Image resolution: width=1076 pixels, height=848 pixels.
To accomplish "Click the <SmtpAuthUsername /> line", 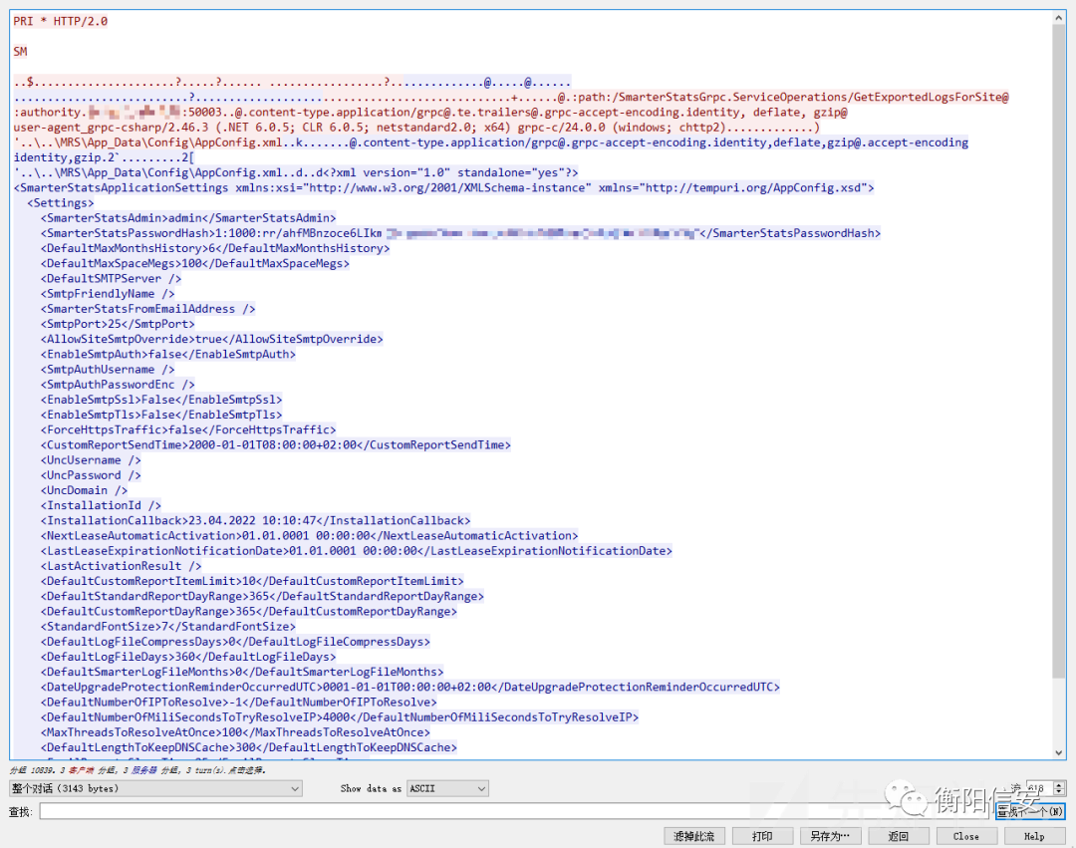I will pyautogui.click(x=108, y=369).
